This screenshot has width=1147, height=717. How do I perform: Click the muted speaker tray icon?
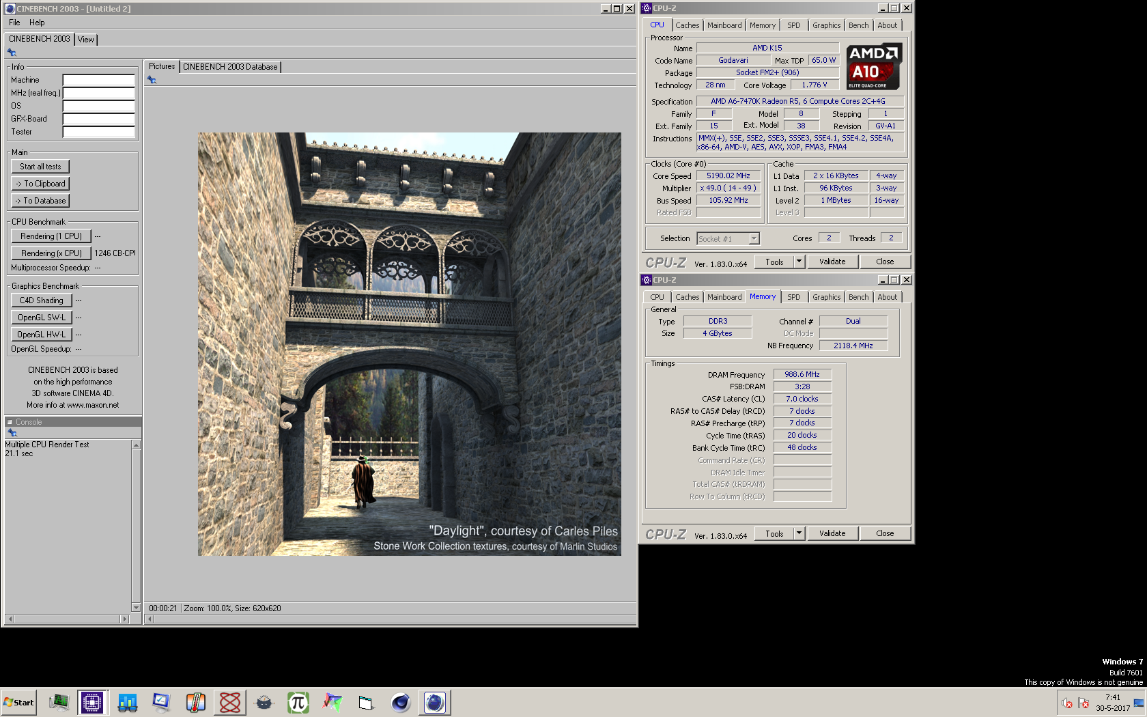click(x=1067, y=703)
